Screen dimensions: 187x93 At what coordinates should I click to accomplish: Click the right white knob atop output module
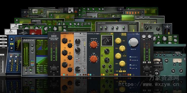(x=150, y=36)
